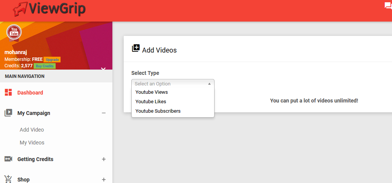Viewport: 392px width, 183px height.
Task: Select the Getting Credits menu item
Action: point(35,159)
